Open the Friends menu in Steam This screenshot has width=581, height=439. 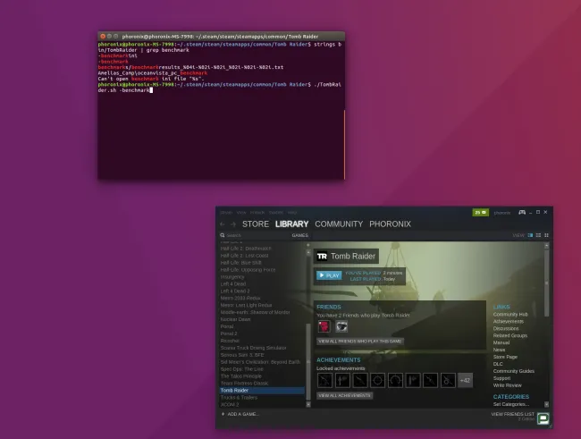(x=257, y=213)
